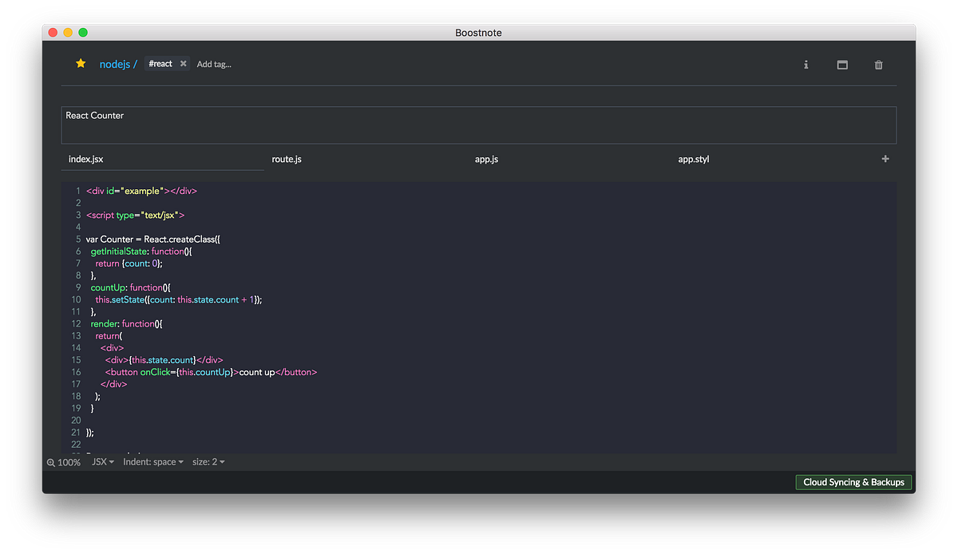Open the JSX language dropdown

coord(103,462)
